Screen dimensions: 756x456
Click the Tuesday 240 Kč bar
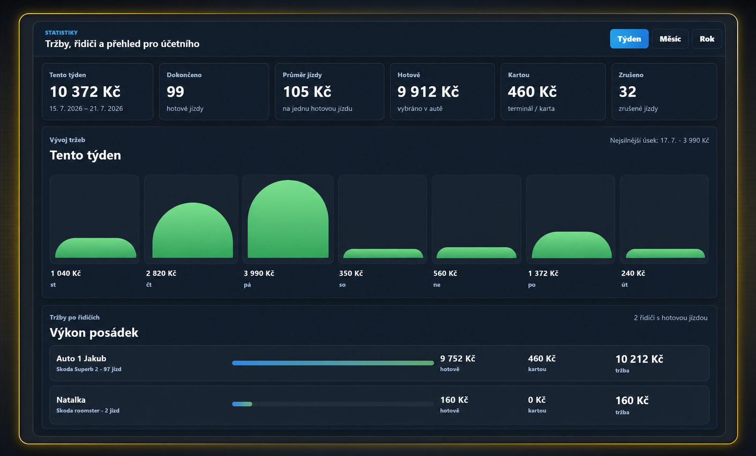pos(665,253)
